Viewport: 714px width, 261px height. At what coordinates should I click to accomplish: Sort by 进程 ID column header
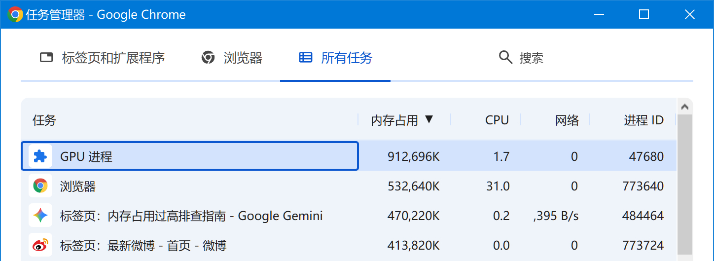point(643,120)
